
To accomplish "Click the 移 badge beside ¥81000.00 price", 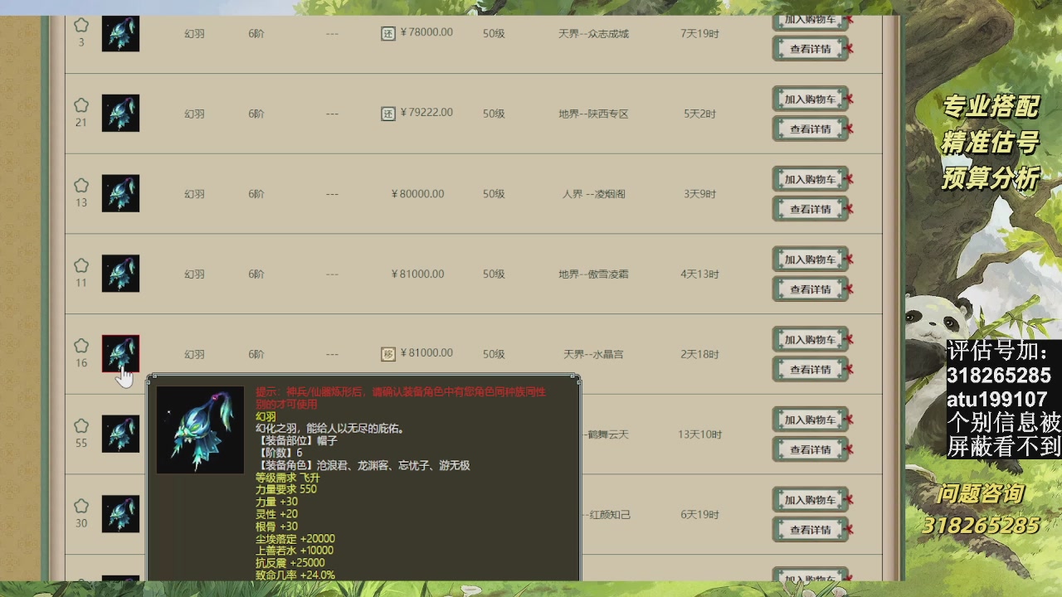I will tap(388, 353).
